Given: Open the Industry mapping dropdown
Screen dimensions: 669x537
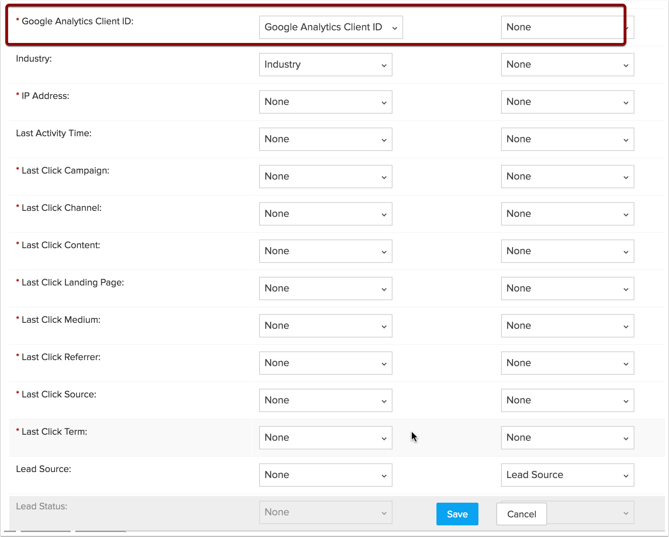Looking at the screenshot, I should (326, 64).
